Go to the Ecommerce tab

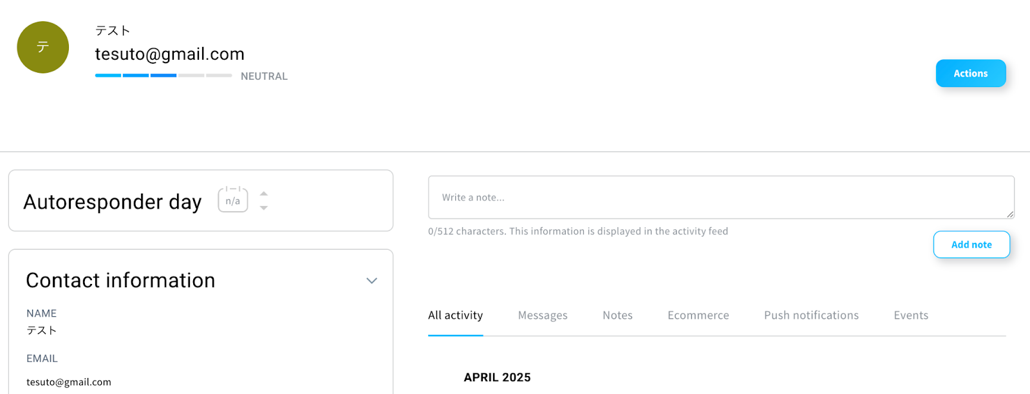[698, 315]
